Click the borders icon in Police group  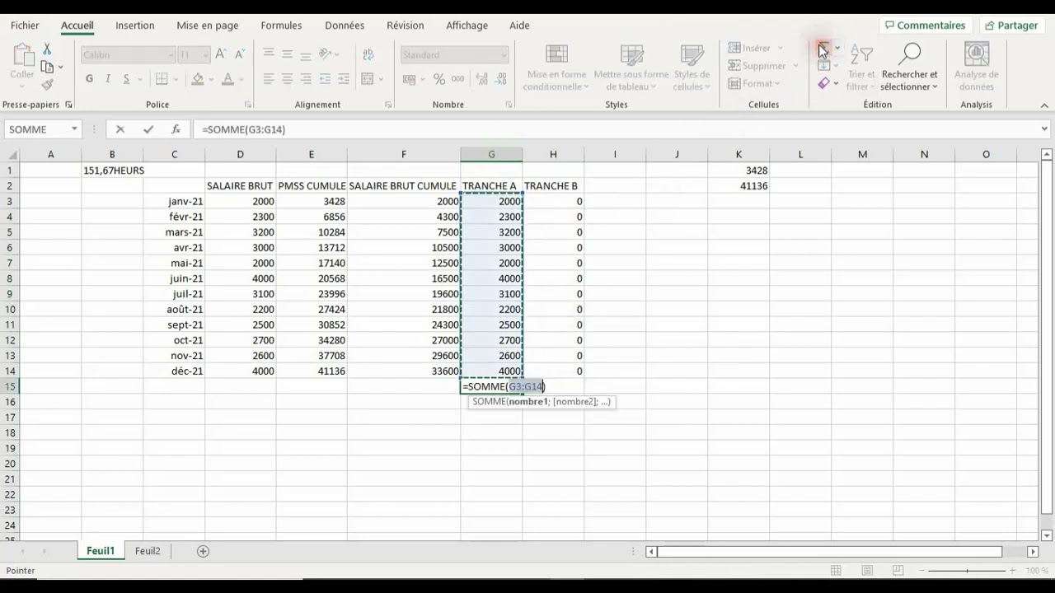(162, 79)
